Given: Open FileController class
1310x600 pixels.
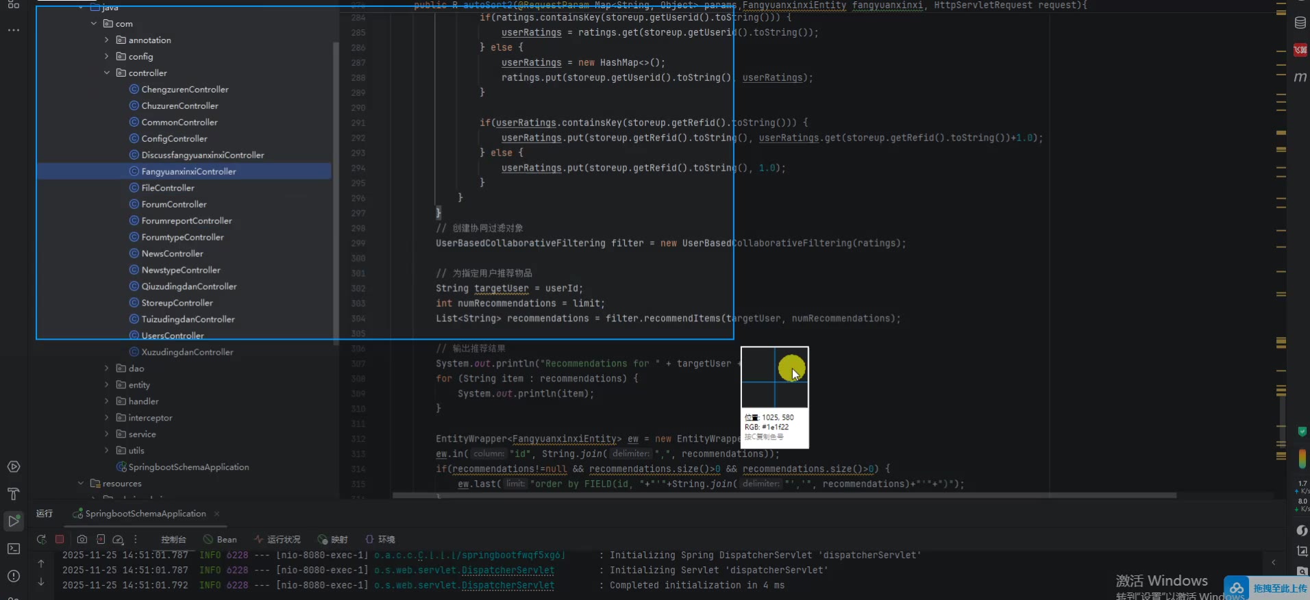Looking at the screenshot, I should click(168, 188).
